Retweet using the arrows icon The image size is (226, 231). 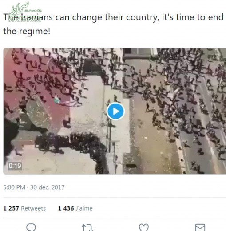tap(87, 228)
